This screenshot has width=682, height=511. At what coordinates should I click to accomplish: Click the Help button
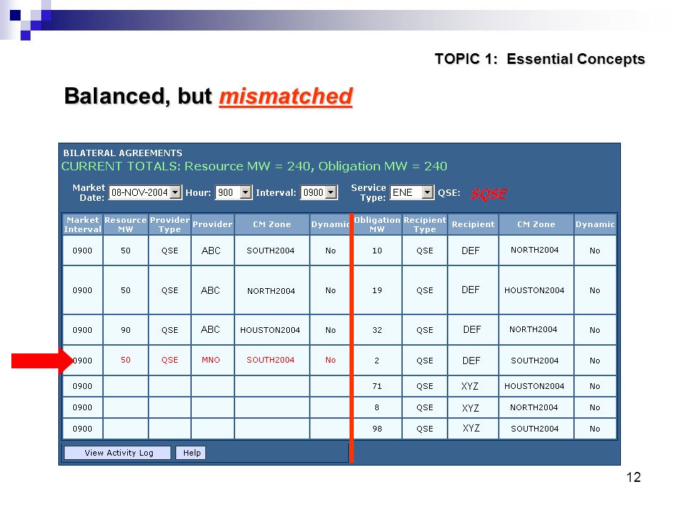[x=191, y=453]
